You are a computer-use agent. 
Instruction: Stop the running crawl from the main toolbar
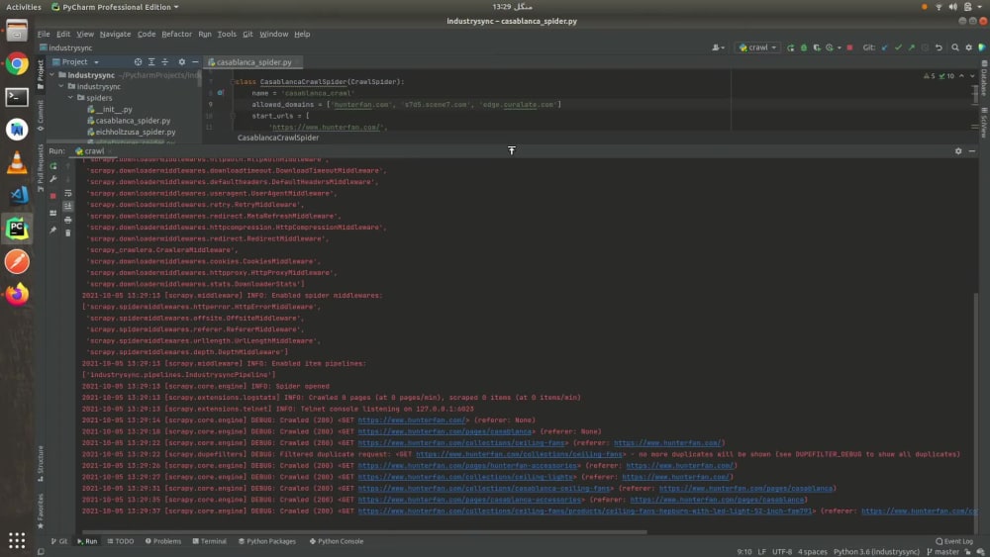coord(849,47)
